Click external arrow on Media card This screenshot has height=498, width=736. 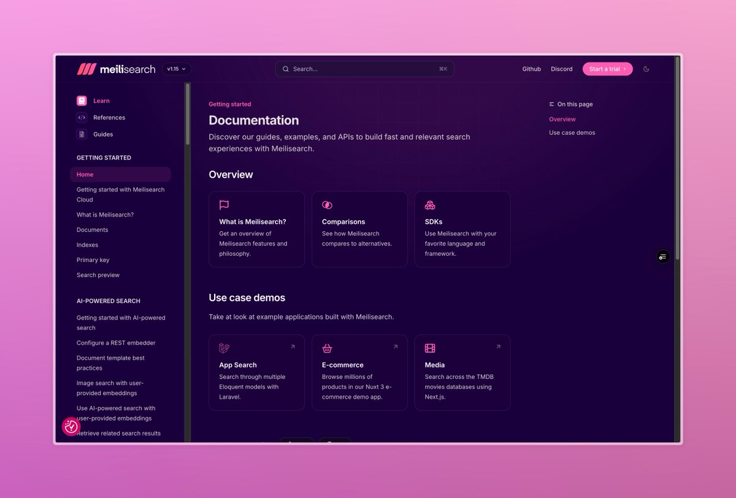pos(498,347)
